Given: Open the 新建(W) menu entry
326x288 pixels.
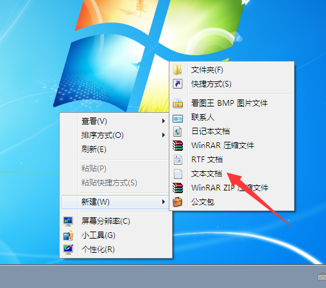Looking at the screenshot, I should tap(116, 202).
